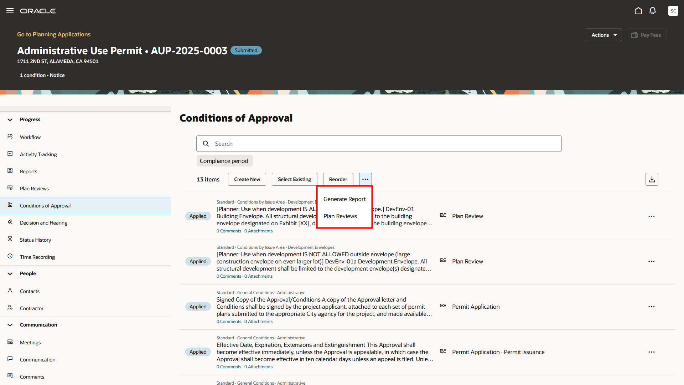Choose Plan Reviews in popup menu
The width and height of the screenshot is (684, 385).
point(340,216)
